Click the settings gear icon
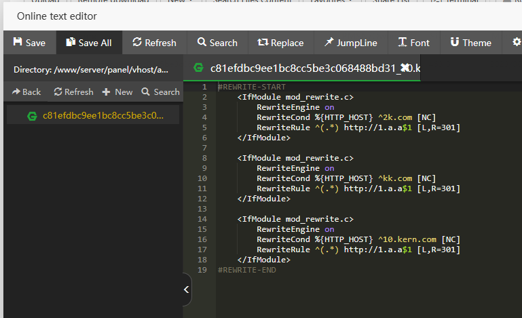This screenshot has width=522, height=318. tap(516, 43)
